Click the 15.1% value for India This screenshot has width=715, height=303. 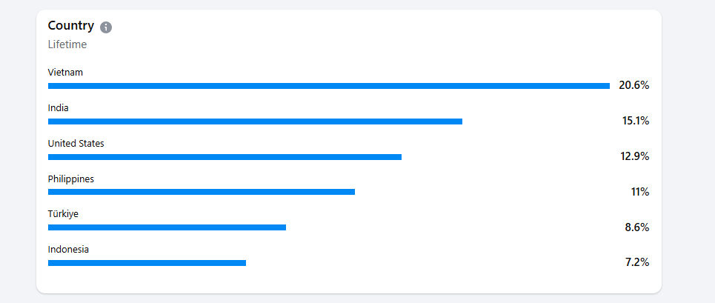tap(635, 121)
